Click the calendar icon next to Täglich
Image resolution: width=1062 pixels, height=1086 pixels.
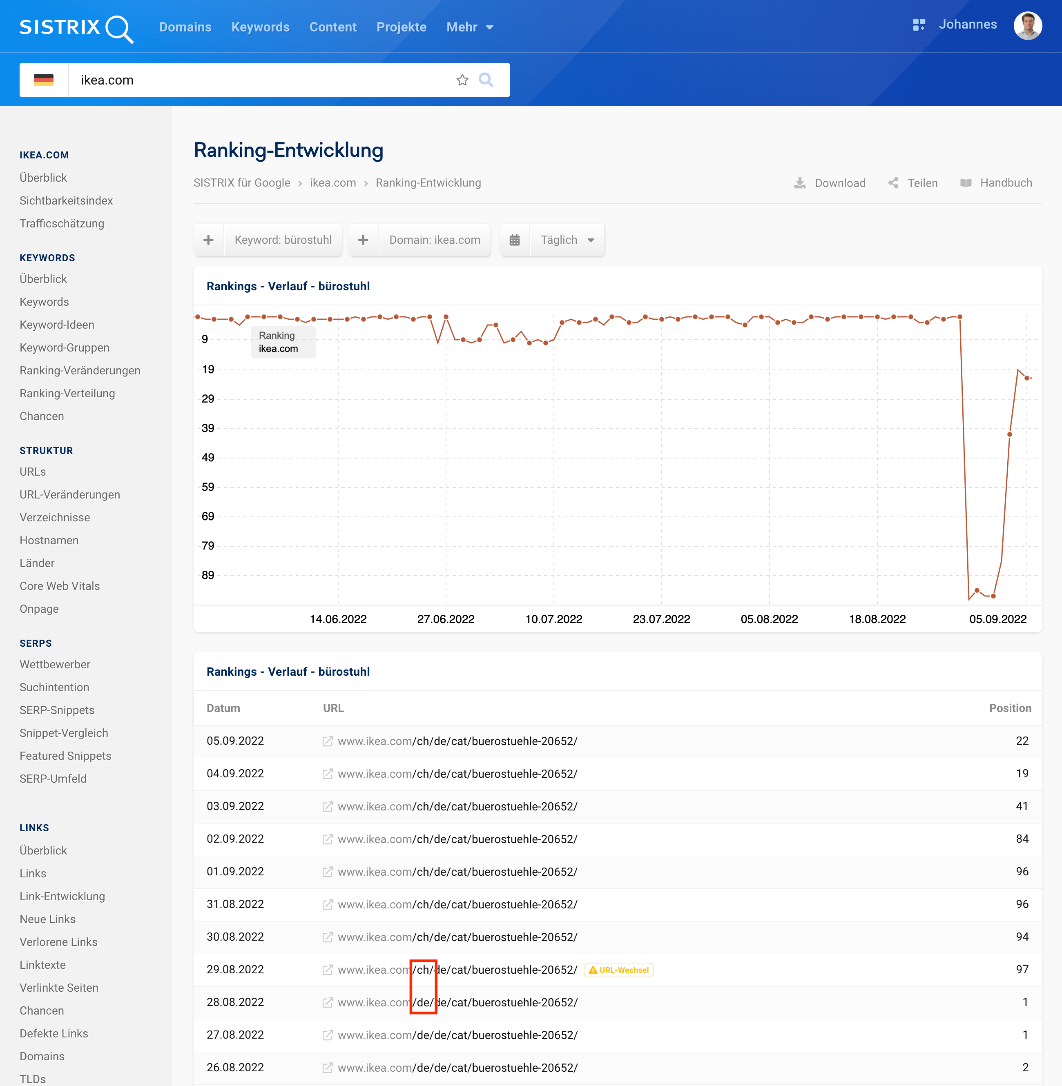(x=514, y=240)
